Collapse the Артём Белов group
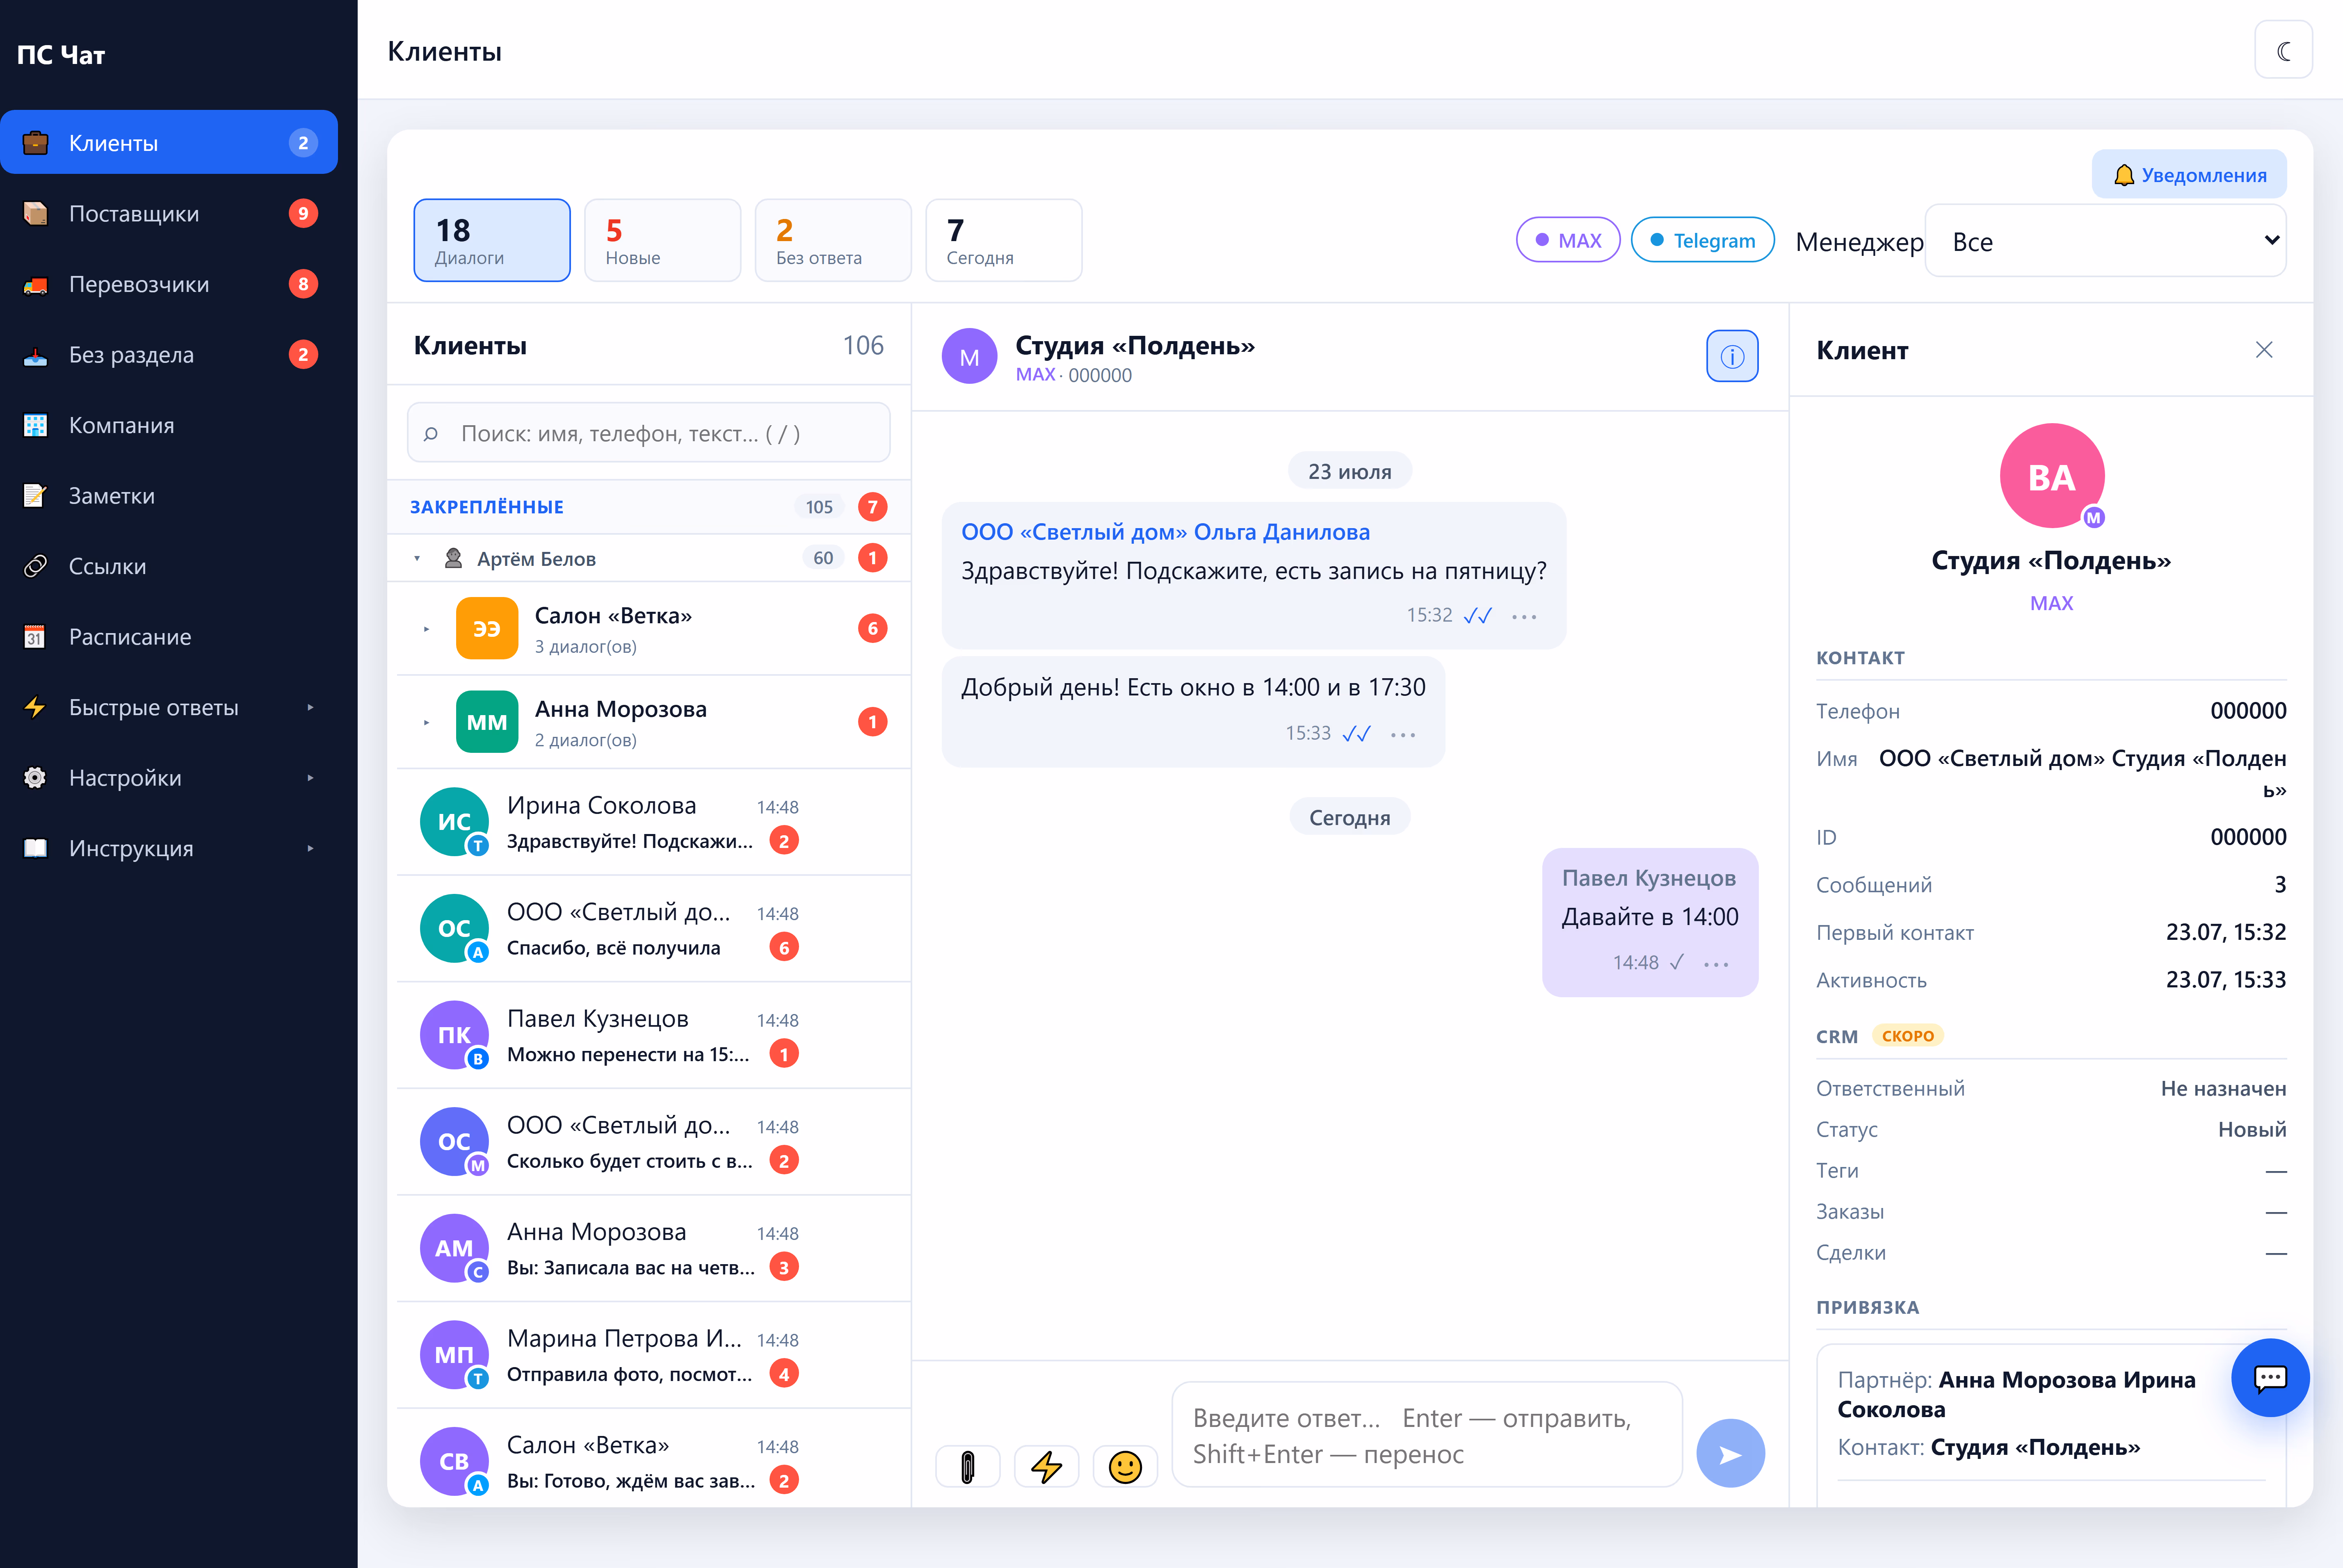The width and height of the screenshot is (2343, 1568). click(417, 559)
